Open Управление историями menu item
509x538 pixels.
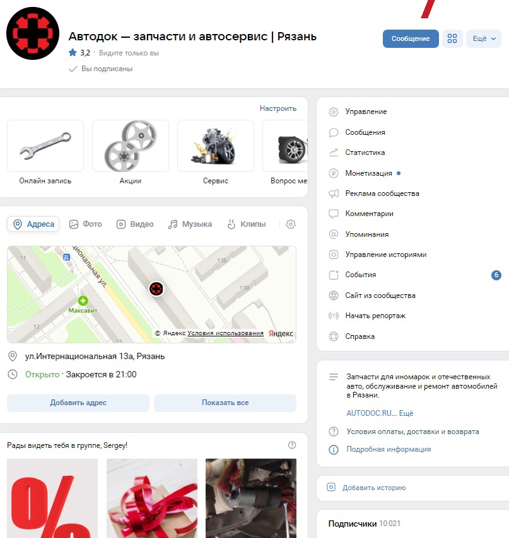coord(386,255)
